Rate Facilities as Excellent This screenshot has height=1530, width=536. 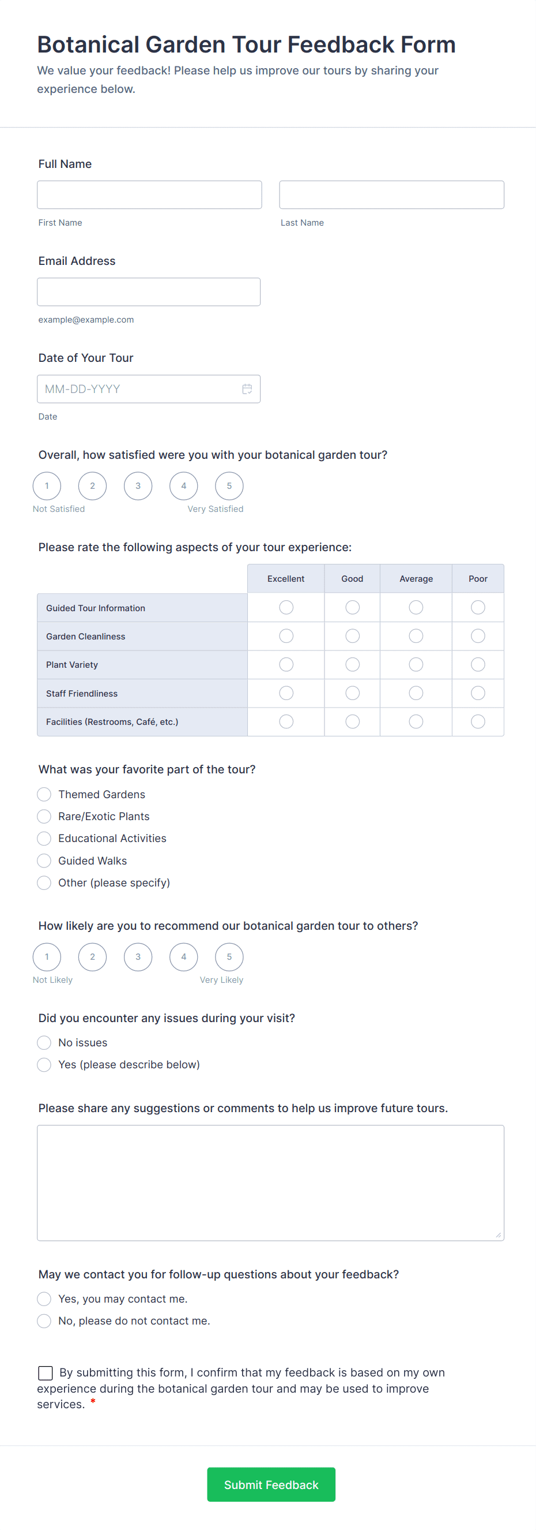286,721
